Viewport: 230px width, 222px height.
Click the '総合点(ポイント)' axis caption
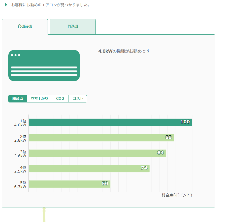[x=177, y=195]
